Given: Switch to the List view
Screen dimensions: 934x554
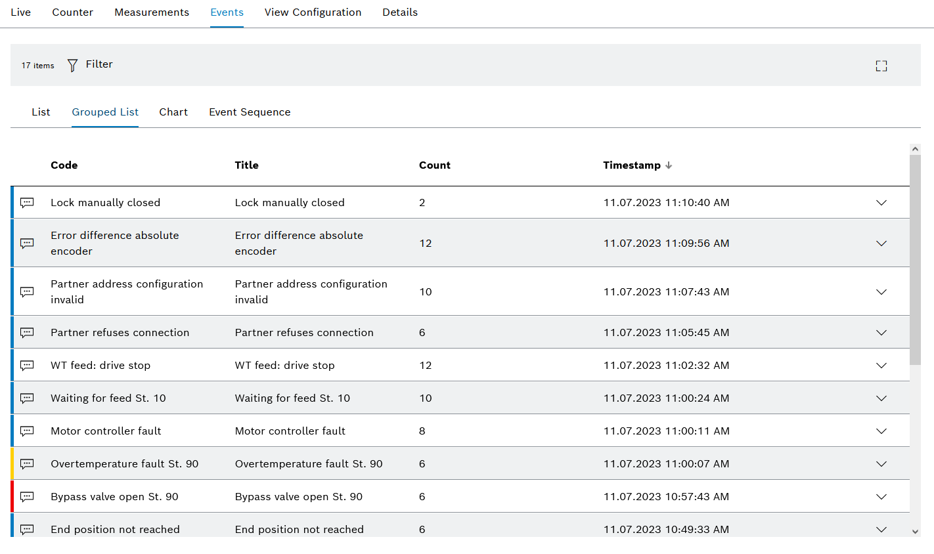Looking at the screenshot, I should point(41,112).
